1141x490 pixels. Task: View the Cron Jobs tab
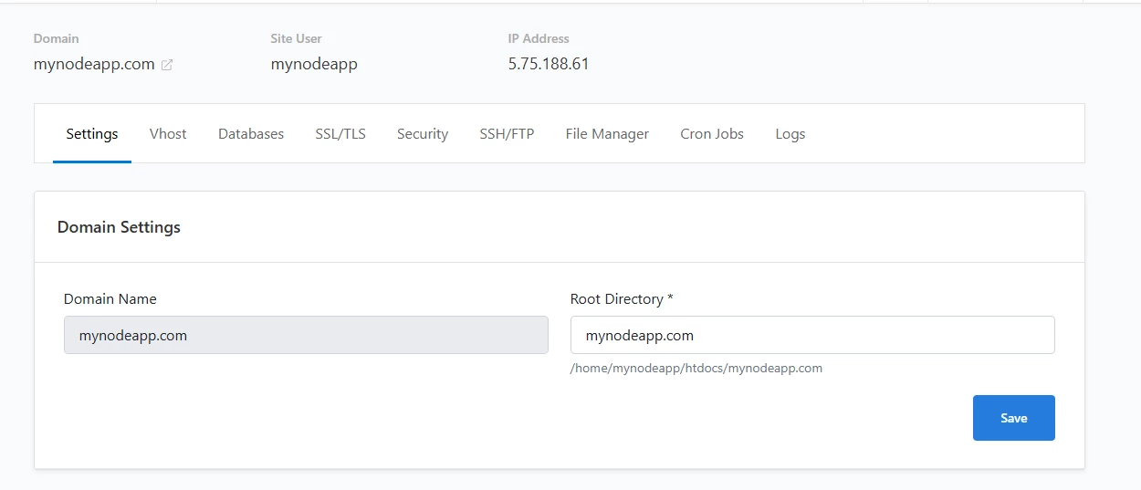tap(712, 133)
